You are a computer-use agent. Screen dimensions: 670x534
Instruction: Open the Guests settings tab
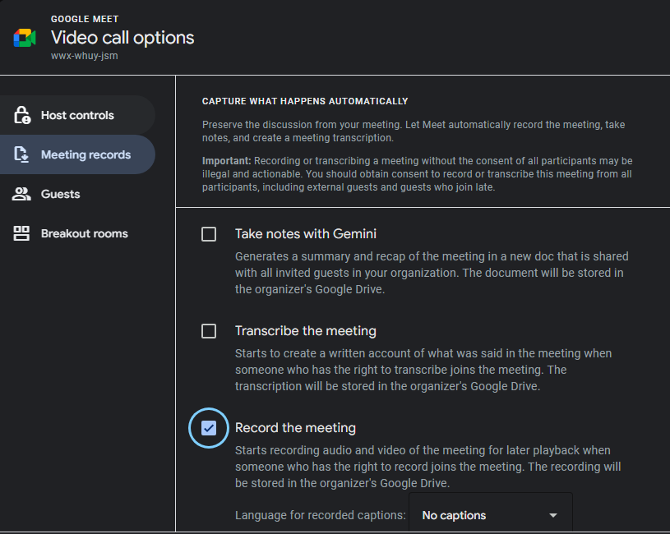click(x=61, y=194)
